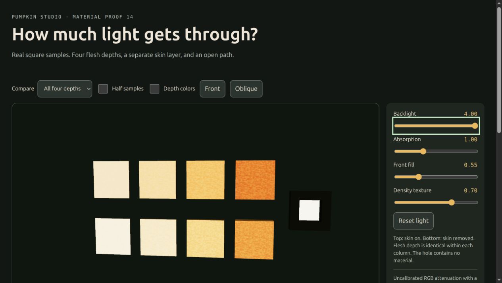The image size is (502, 283).
Task: Select the bottom-row dark orange sample square
Action: [x=254, y=240]
